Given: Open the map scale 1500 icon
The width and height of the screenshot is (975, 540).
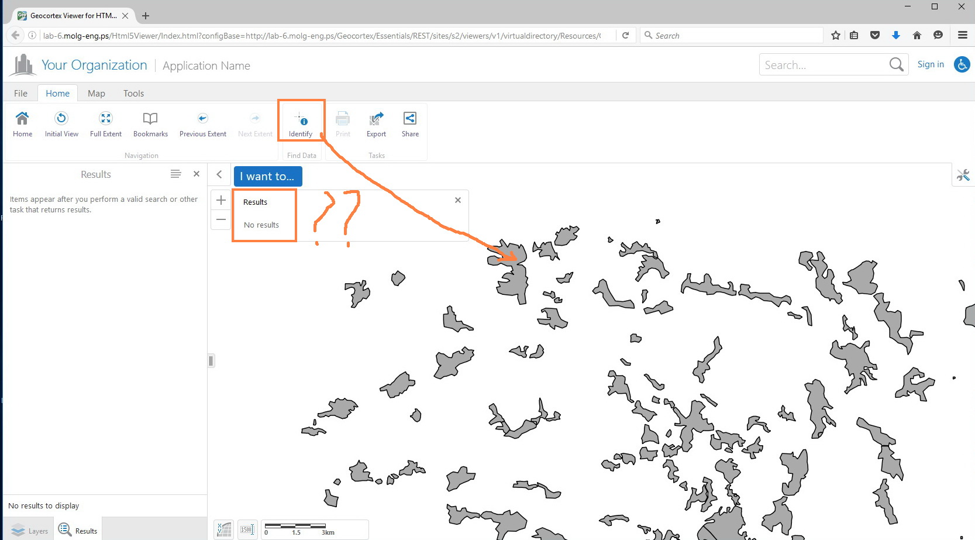Looking at the screenshot, I should [247, 529].
